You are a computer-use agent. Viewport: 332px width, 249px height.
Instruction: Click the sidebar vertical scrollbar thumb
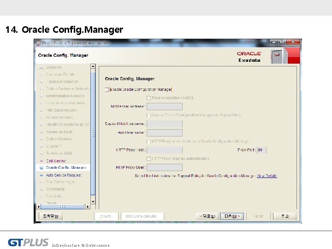click(x=93, y=134)
